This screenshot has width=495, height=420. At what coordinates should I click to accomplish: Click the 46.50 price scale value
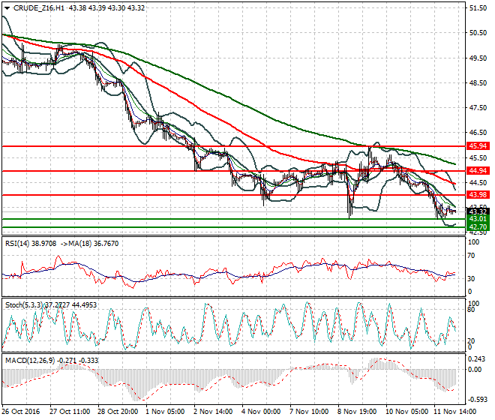coord(478,132)
